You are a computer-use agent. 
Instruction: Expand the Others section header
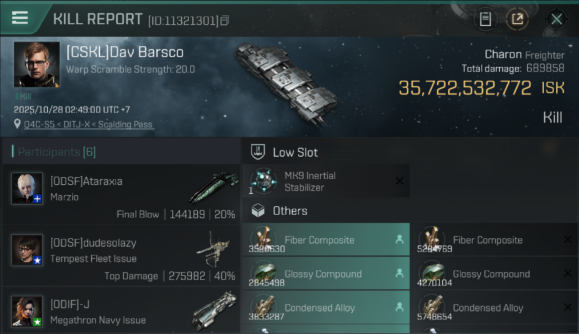(x=290, y=211)
